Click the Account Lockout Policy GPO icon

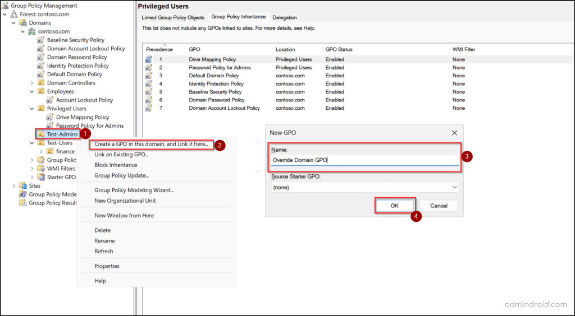pos(49,100)
